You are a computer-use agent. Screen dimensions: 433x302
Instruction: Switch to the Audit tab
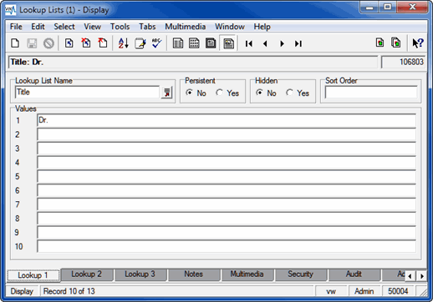354,274
